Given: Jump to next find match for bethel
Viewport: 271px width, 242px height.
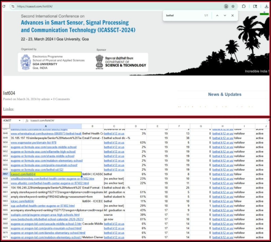Looking at the screenshot, I should [x=225, y=15].
